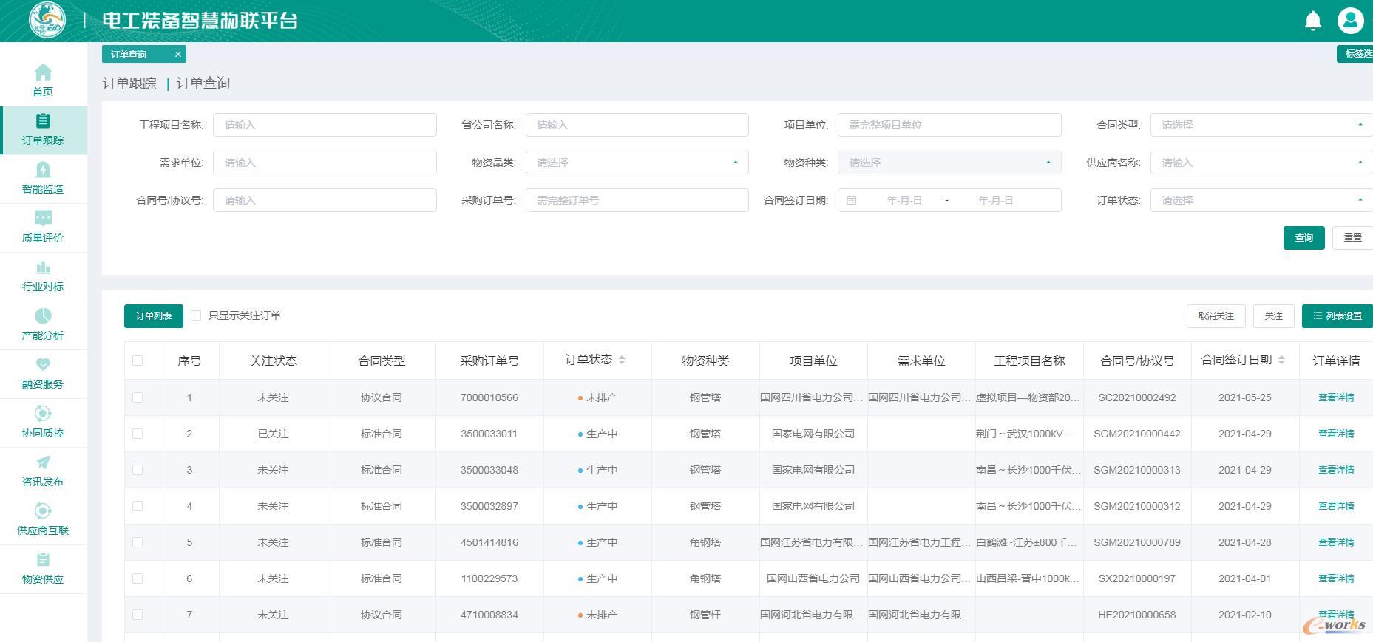Select the 订单列表 tab

154,315
